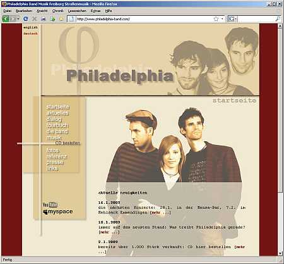The height and width of the screenshot is (264, 284).
Task: Switch site language to deutsch
Action: click(x=30, y=34)
